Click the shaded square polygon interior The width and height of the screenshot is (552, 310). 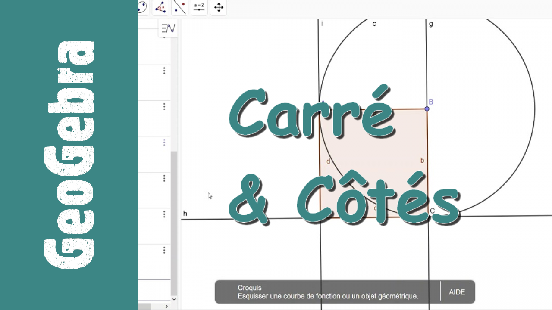tap(373, 163)
